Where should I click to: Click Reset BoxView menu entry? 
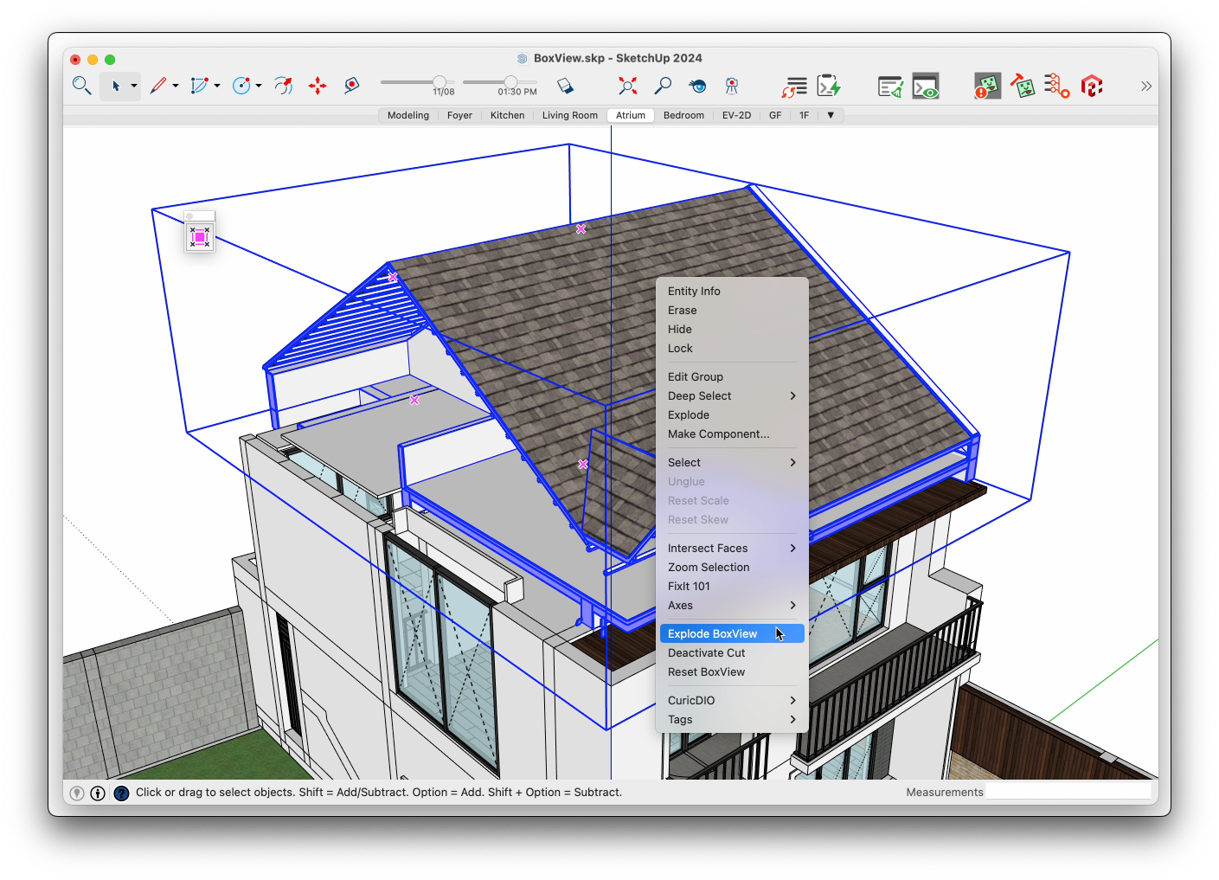coord(706,672)
